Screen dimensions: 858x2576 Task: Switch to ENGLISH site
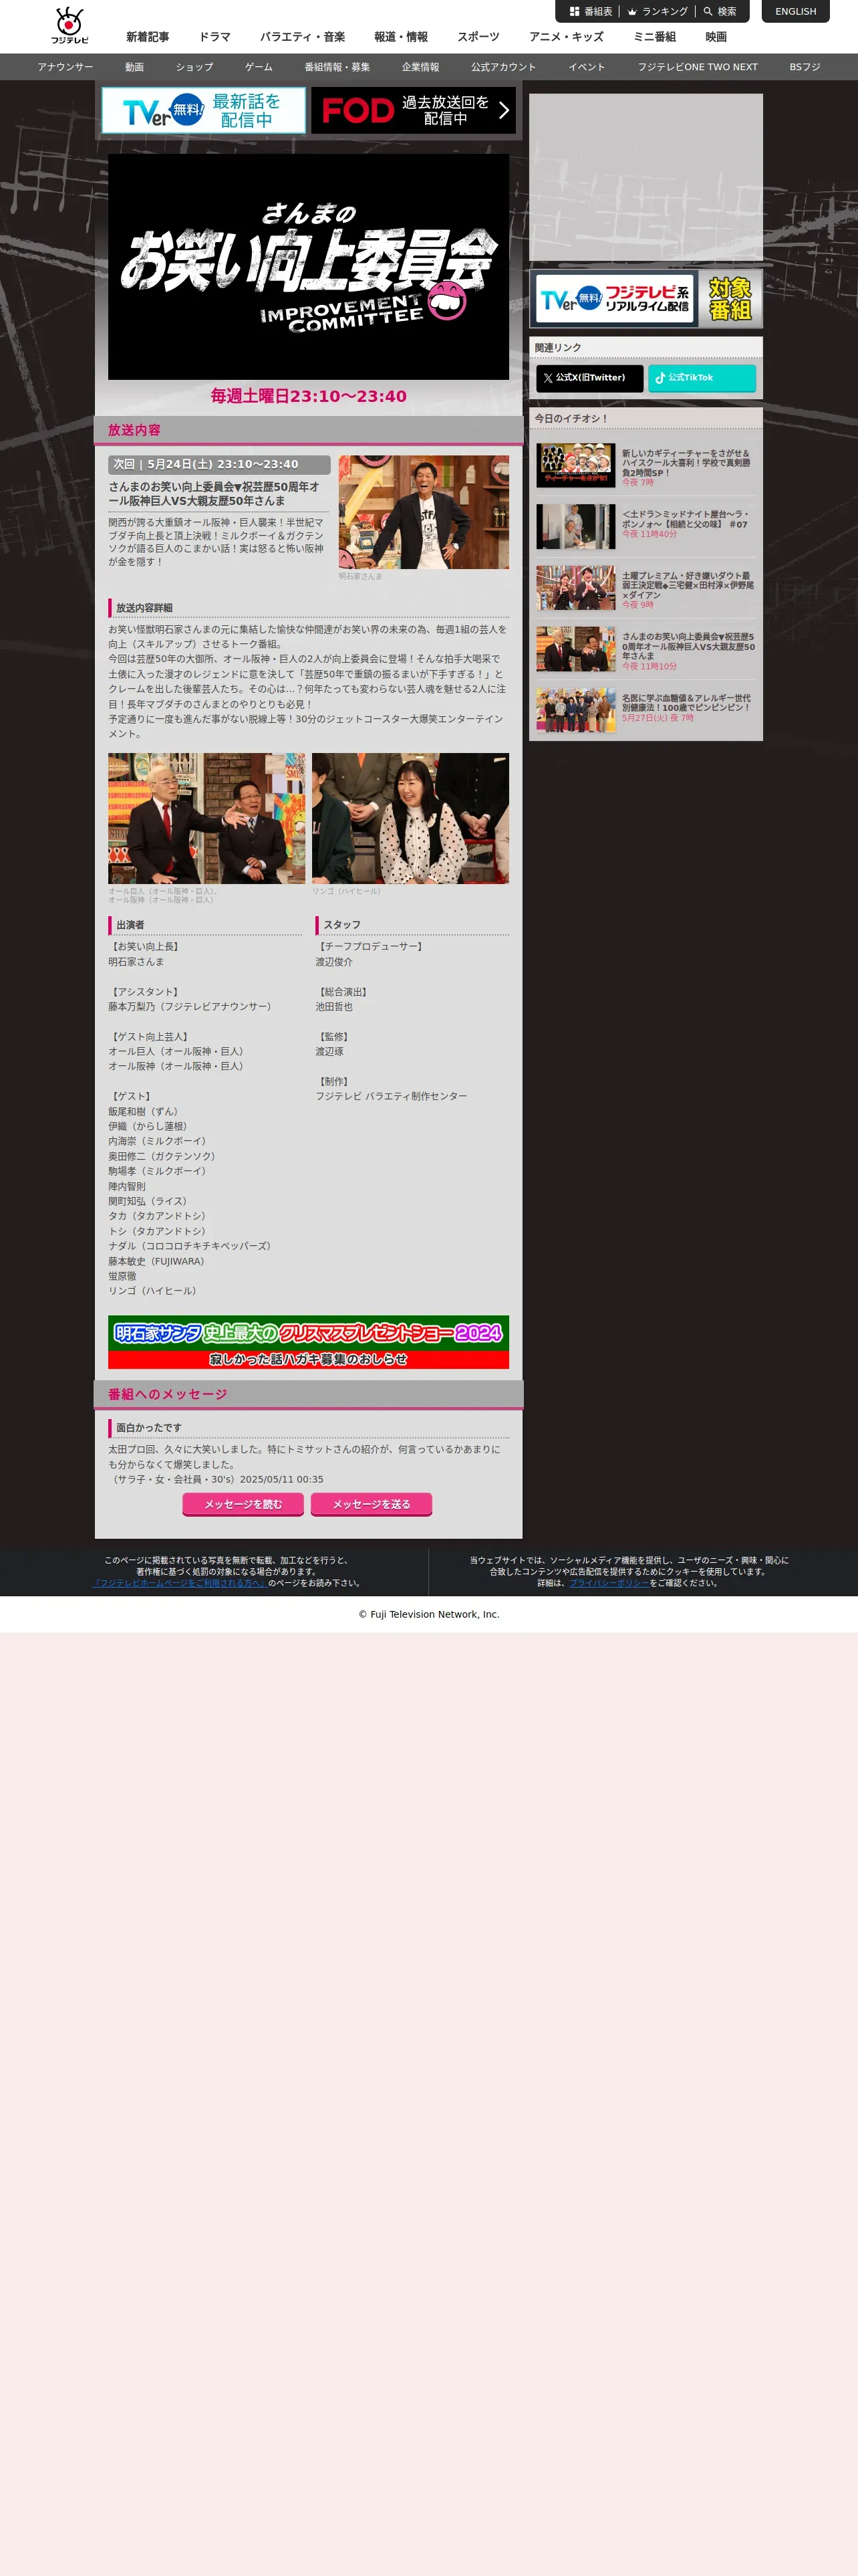[x=795, y=12]
